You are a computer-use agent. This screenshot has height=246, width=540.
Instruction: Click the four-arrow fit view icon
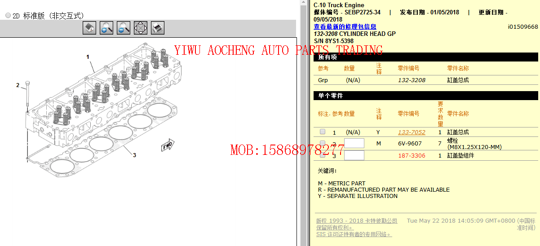(x=141, y=28)
